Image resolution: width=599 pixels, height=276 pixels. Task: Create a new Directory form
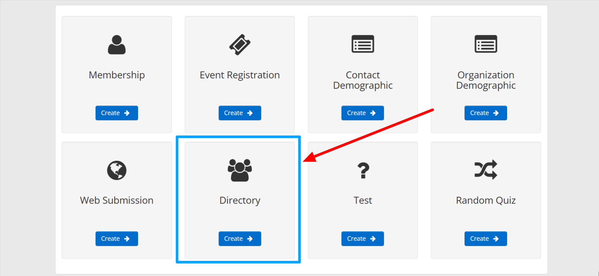click(x=240, y=239)
